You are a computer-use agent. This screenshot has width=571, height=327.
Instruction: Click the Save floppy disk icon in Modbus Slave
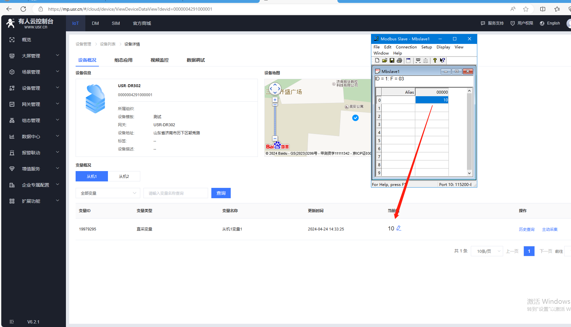[x=392, y=60]
